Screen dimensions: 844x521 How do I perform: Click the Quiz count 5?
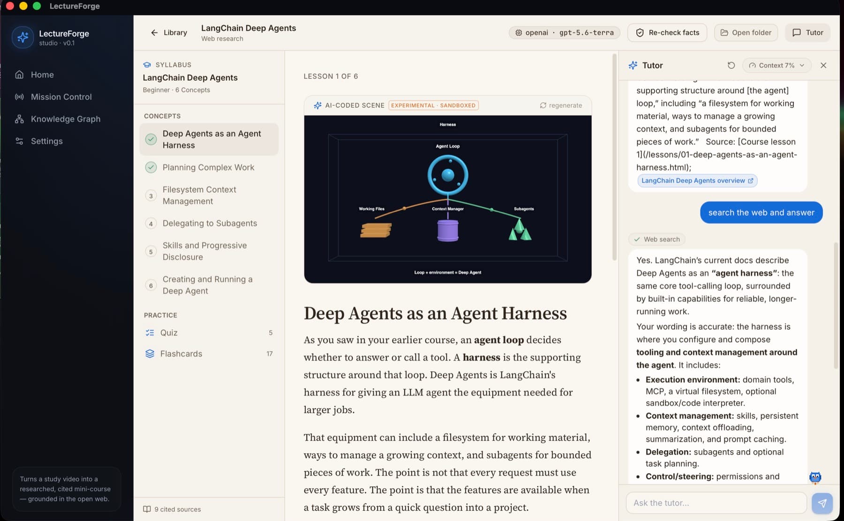tap(271, 332)
